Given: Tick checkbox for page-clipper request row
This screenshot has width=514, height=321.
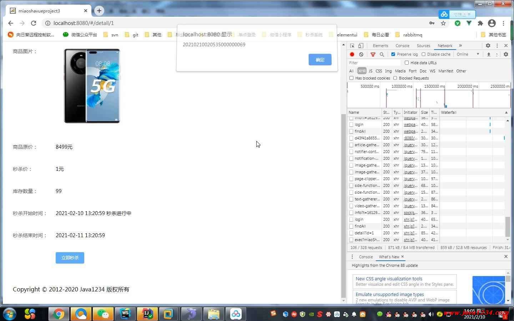Looking at the screenshot, I should pos(351,179).
